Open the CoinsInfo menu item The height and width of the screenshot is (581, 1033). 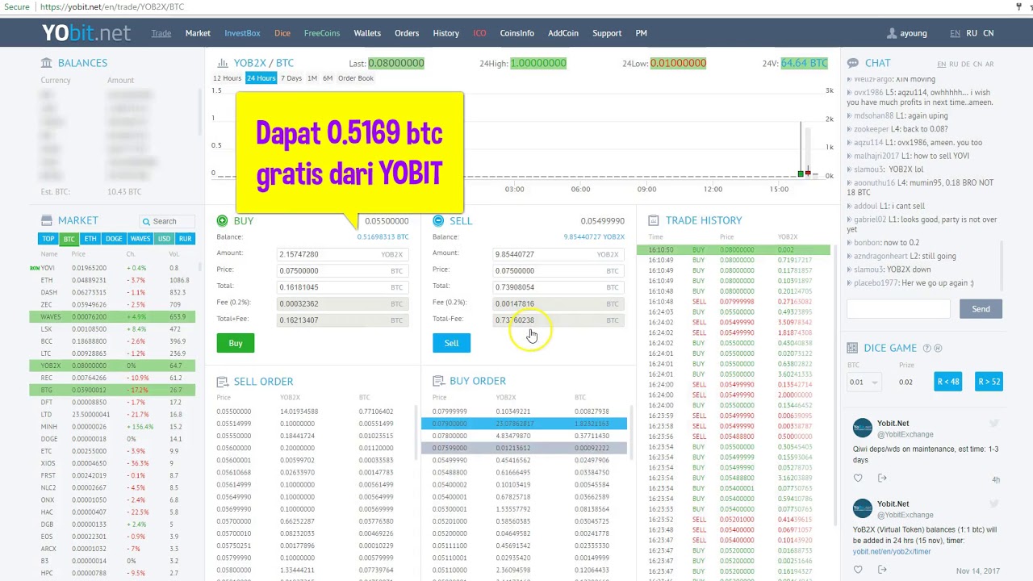[x=517, y=33]
